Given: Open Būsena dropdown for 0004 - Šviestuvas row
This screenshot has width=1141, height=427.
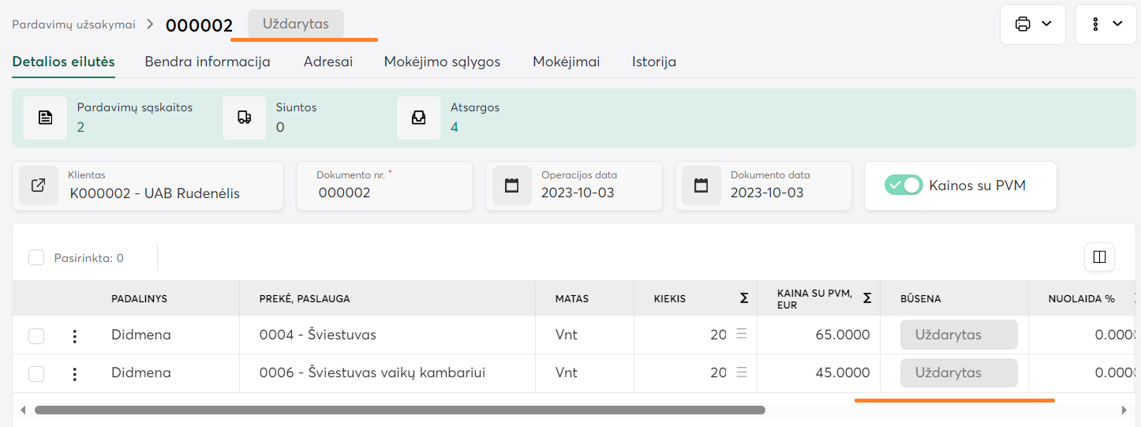Looking at the screenshot, I should pos(958,335).
